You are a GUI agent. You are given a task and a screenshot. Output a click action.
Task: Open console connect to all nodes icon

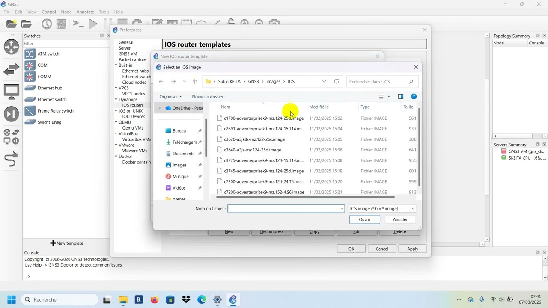[x=78, y=24]
